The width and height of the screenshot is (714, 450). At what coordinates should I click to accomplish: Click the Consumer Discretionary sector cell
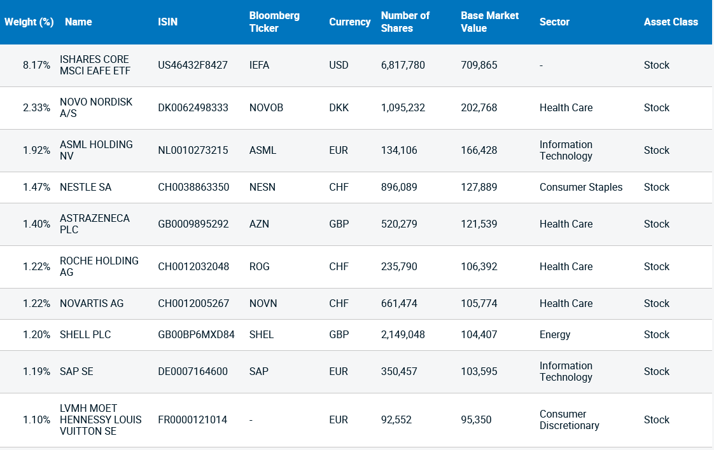point(569,419)
